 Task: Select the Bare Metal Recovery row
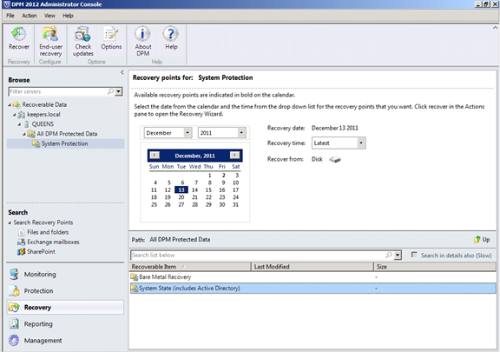[312, 277]
